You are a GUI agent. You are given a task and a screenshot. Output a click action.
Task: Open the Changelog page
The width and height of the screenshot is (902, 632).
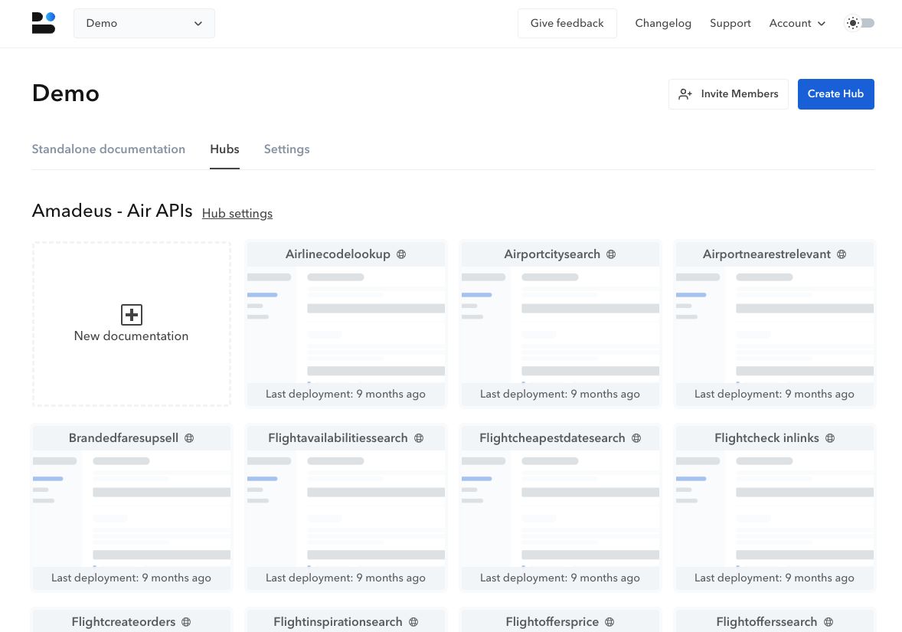tap(663, 23)
